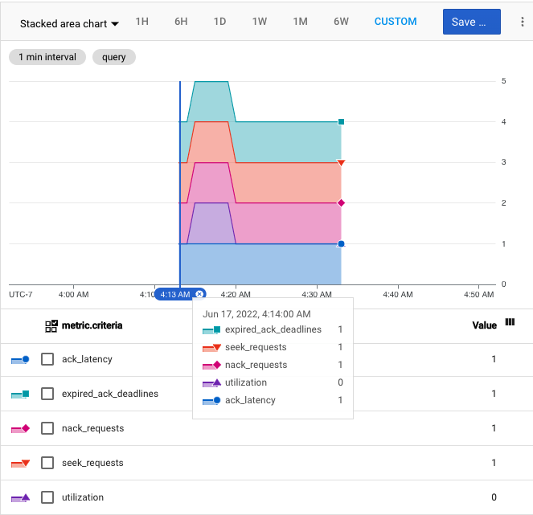Click the utilization purple triangle legend icon
Viewport: 533px width, 515px height.
coord(21,497)
